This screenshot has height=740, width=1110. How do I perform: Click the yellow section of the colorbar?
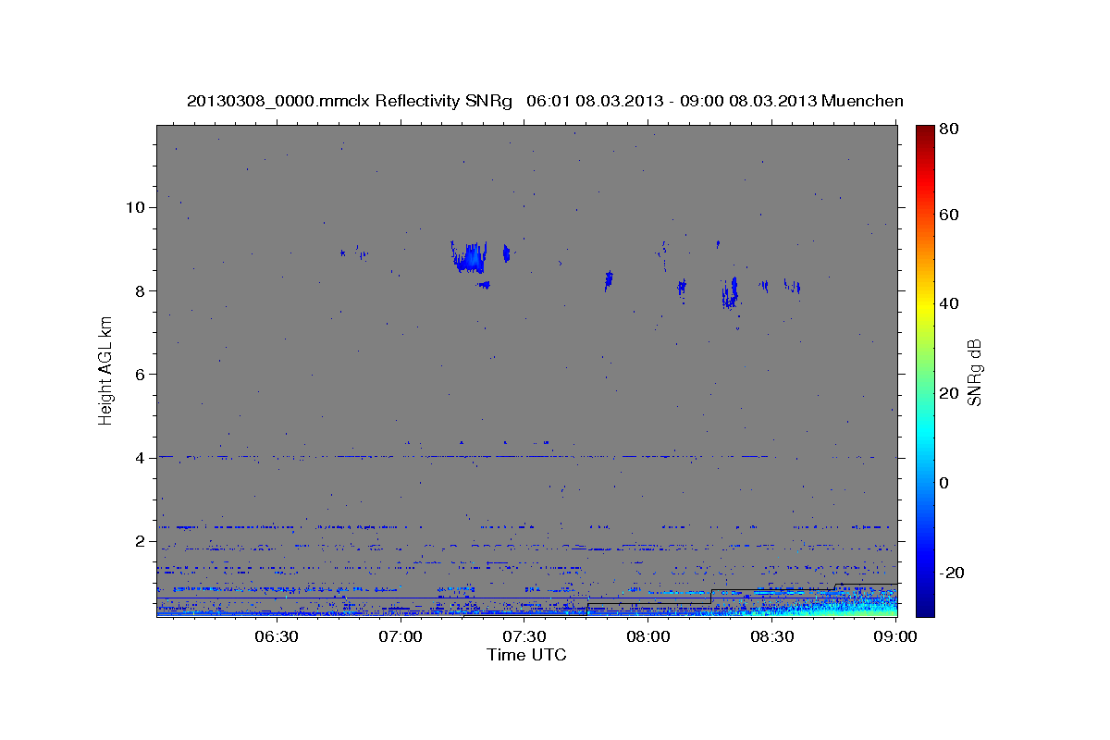pos(925,305)
